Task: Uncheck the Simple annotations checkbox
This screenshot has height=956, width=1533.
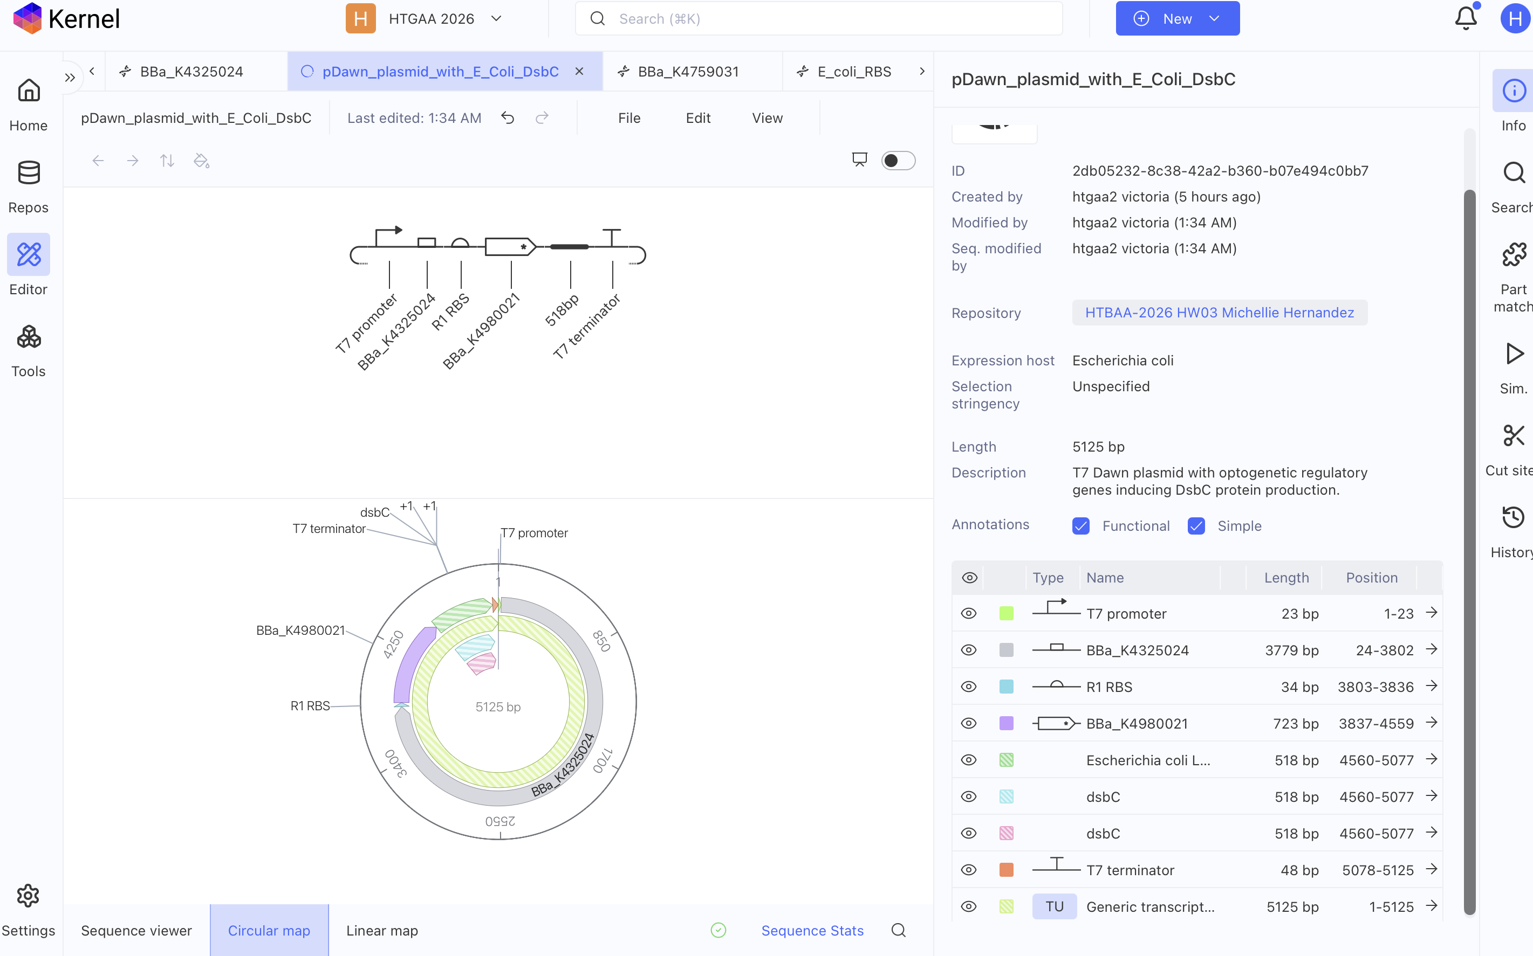Action: (1196, 525)
